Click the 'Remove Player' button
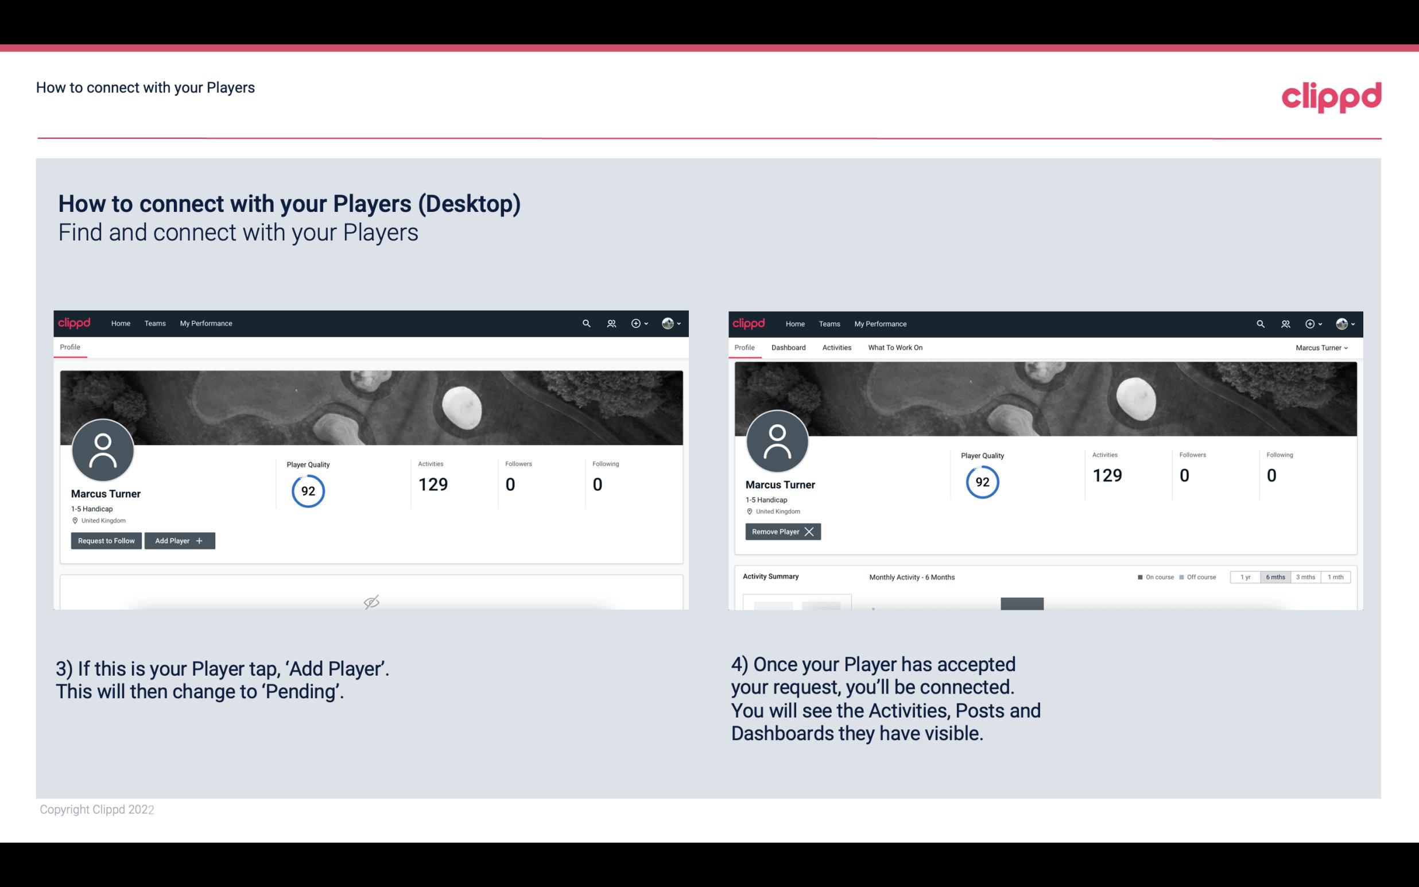The width and height of the screenshot is (1419, 887). tap(781, 530)
